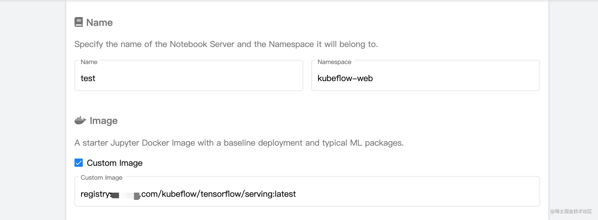This screenshot has width=598, height=220.
Task: Click the watermark text at bottom right
Action: click(571, 211)
